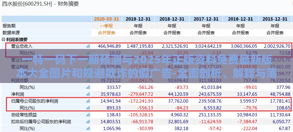293x132 pixels.
Task: Click the growth value -303.99
Action: click(145, 129)
